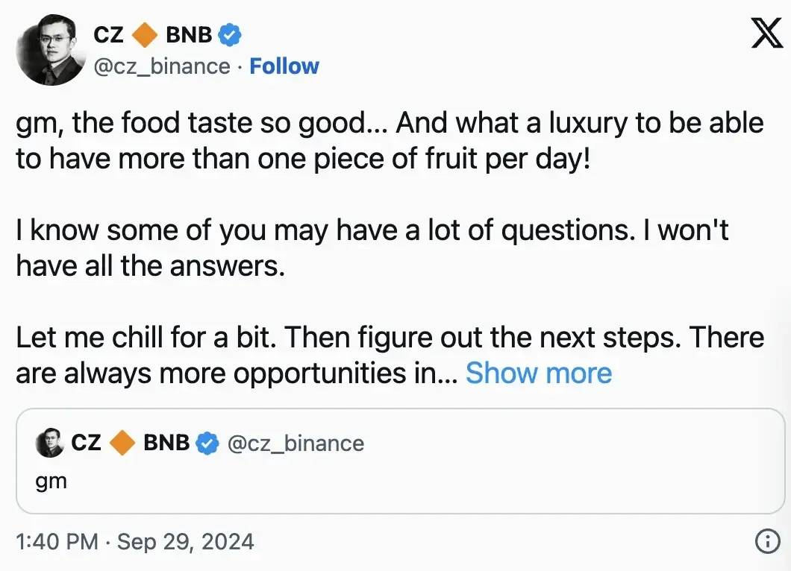Open CZ's large profile avatar
Viewport: 791px width, 571px height.
[50, 50]
